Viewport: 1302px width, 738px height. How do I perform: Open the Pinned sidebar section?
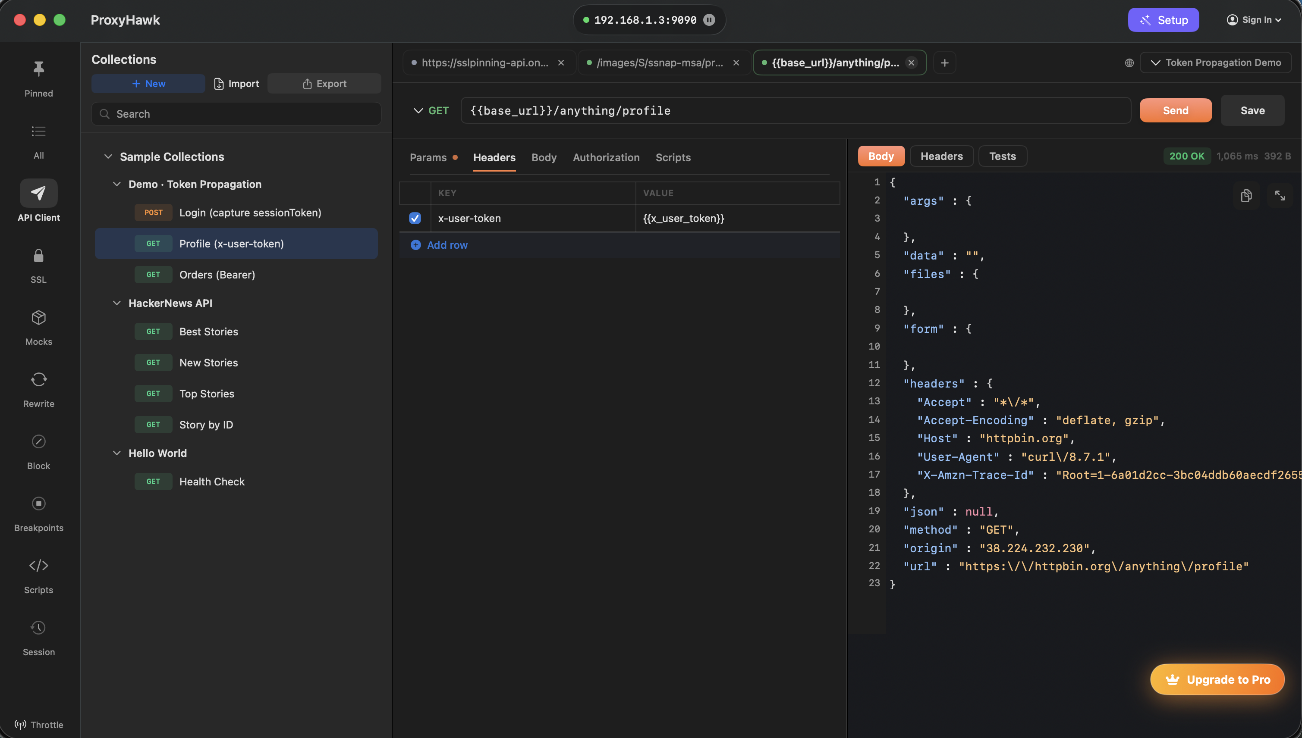pyautogui.click(x=38, y=78)
